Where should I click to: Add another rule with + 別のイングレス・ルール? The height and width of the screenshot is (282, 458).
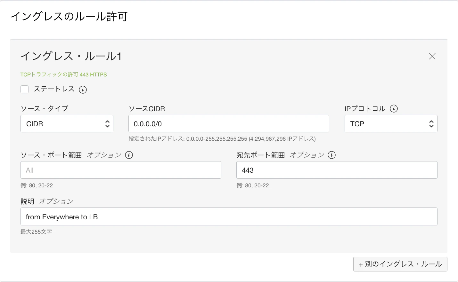(400, 264)
